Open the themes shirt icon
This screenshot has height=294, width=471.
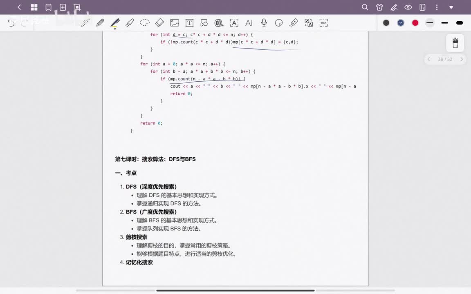pyautogui.click(x=379, y=7)
